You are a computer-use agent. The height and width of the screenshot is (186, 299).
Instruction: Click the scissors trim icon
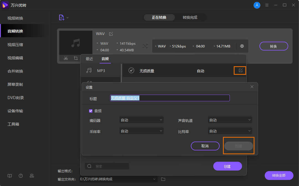point(66,58)
